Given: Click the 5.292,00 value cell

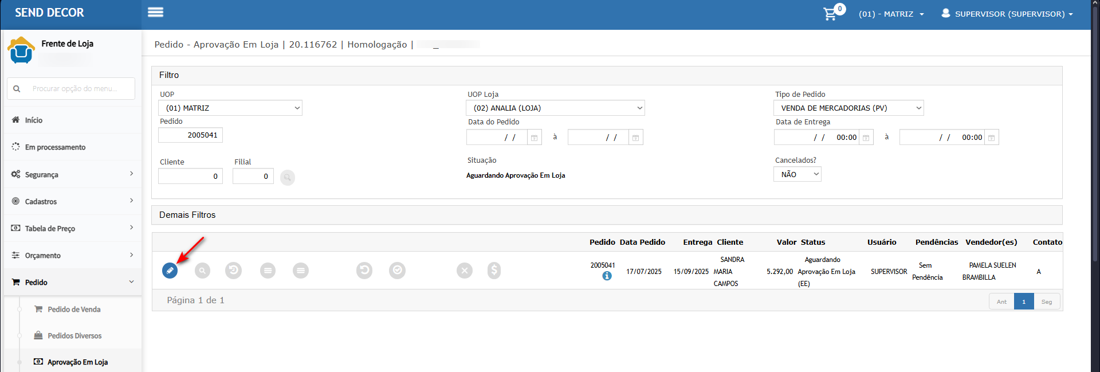Looking at the screenshot, I should tap(780, 272).
